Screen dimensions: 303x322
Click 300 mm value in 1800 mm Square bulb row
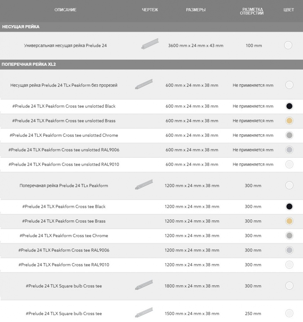coord(253,286)
